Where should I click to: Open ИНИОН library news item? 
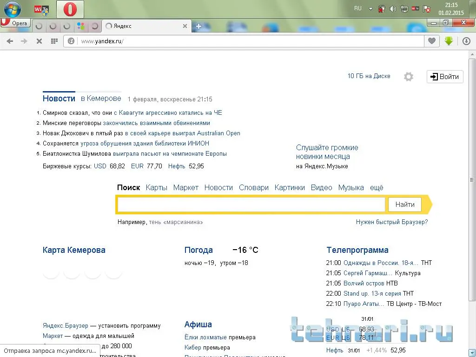coord(126,144)
